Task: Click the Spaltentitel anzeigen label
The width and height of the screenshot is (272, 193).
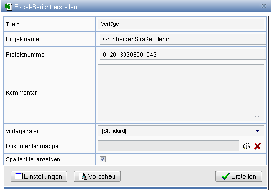Action: click(33, 159)
